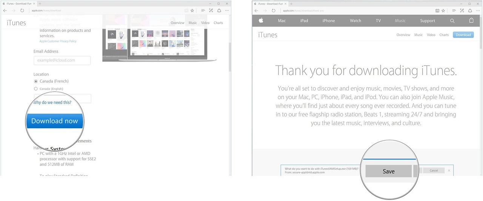The height and width of the screenshot is (201, 483).
Task: Open Charts in the left window's iTunes nav
Action: pyautogui.click(x=218, y=23)
